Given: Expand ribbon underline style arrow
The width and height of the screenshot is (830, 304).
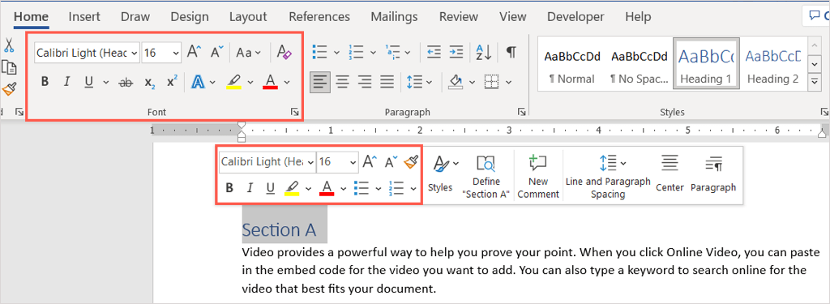Looking at the screenshot, I should coord(106,82).
